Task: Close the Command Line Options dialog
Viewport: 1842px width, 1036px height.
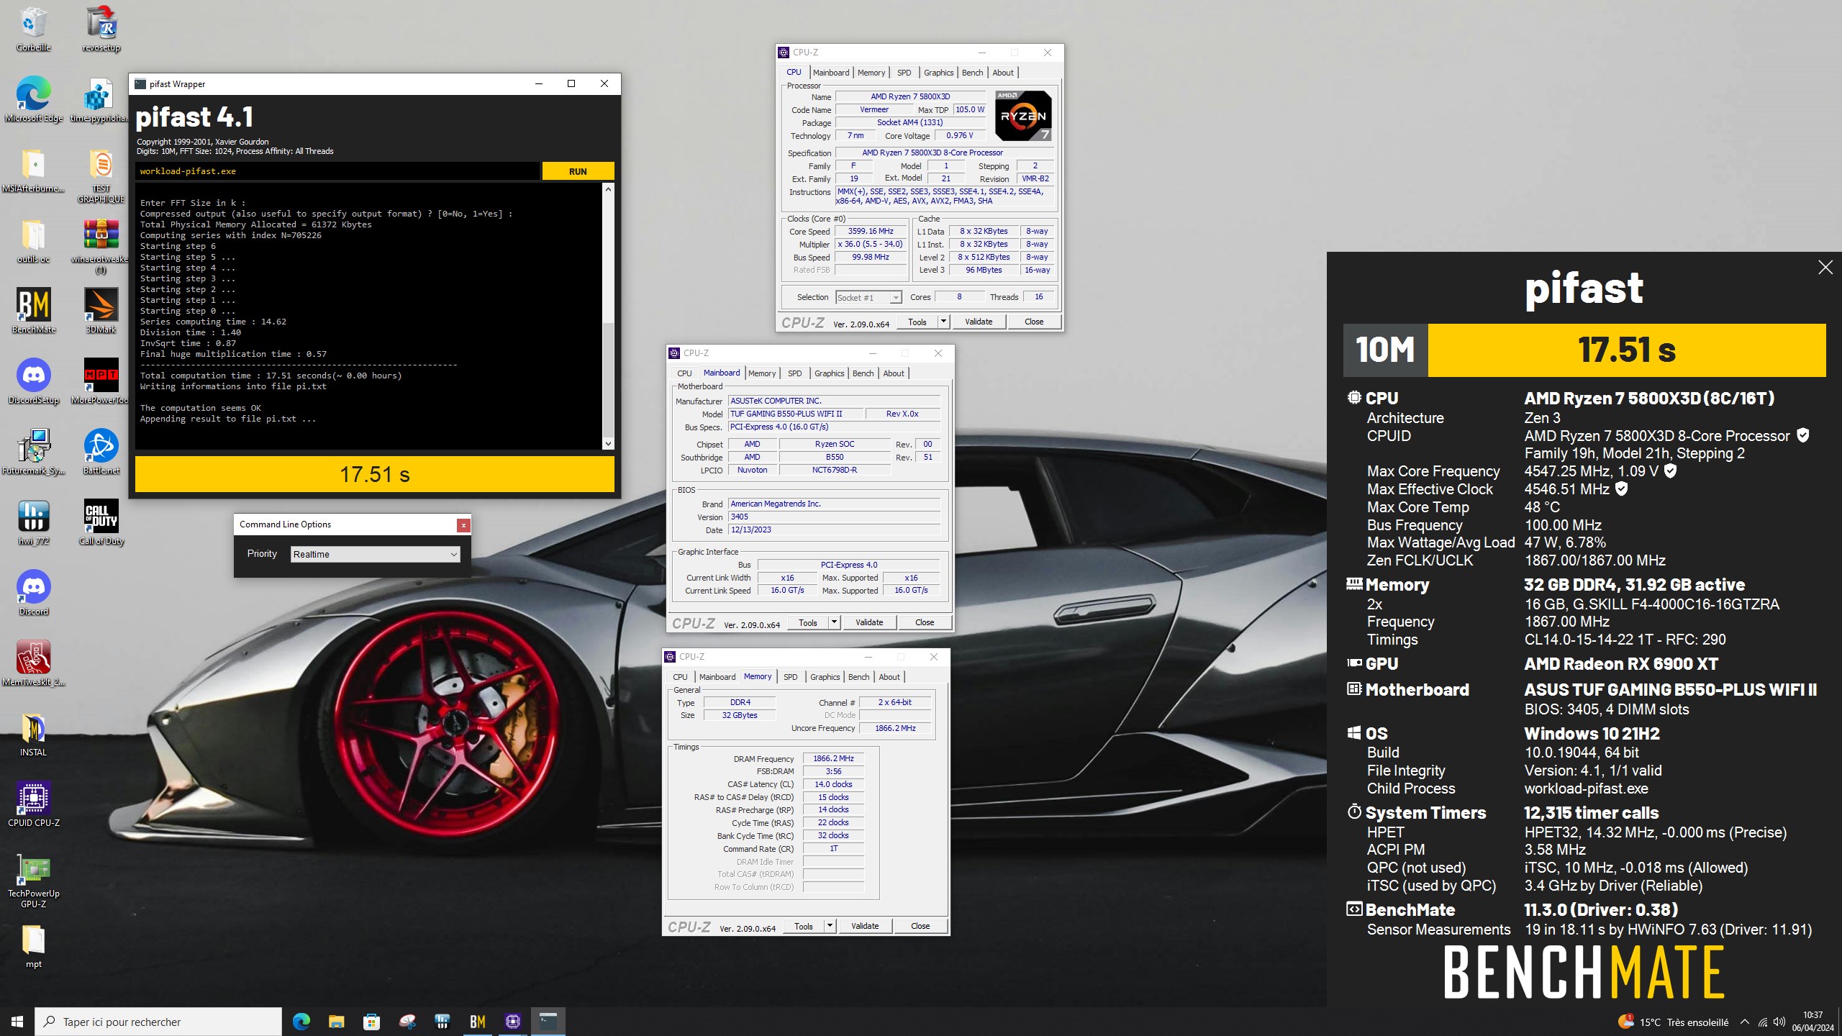Action: point(463,525)
